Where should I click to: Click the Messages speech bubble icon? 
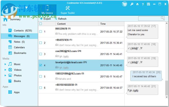[x=10, y=36]
